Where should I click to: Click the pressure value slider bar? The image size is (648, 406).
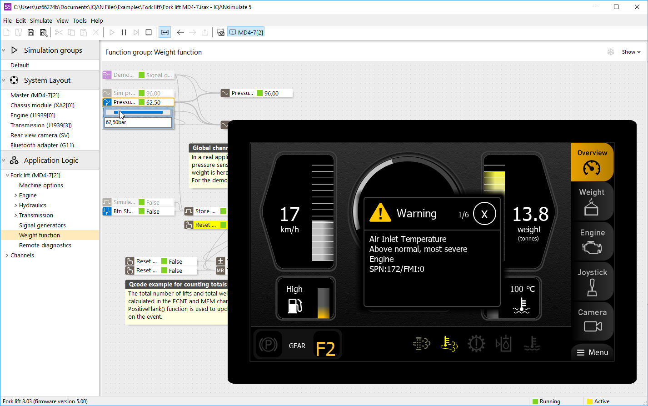[138, 112]
